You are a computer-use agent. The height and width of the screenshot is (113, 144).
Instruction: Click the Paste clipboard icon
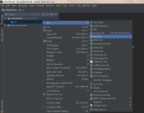click(x=44, y=41)
